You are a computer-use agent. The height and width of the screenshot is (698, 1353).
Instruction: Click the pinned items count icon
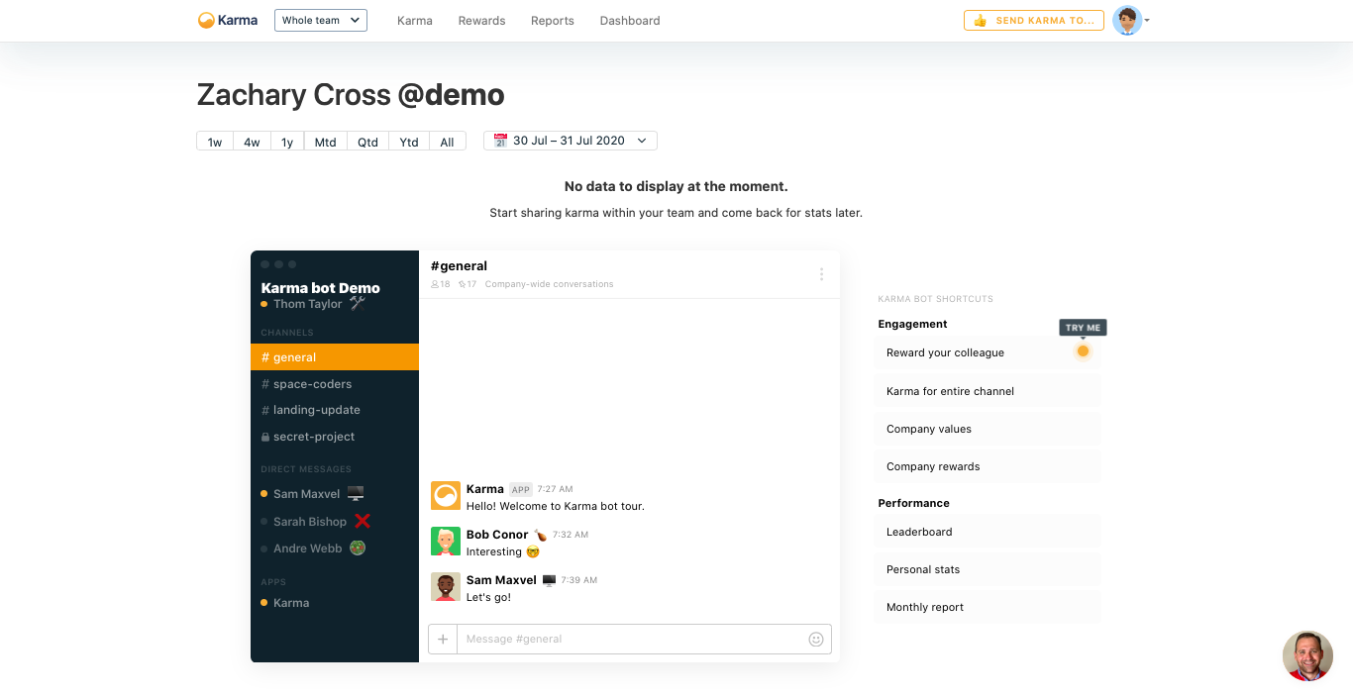click(x=462, y=284)
